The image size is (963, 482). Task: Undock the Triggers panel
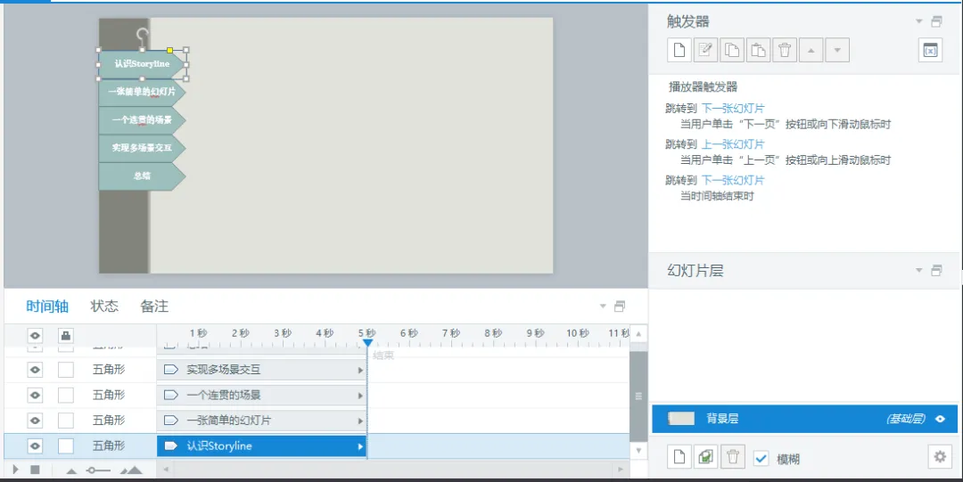pos(936,21)
